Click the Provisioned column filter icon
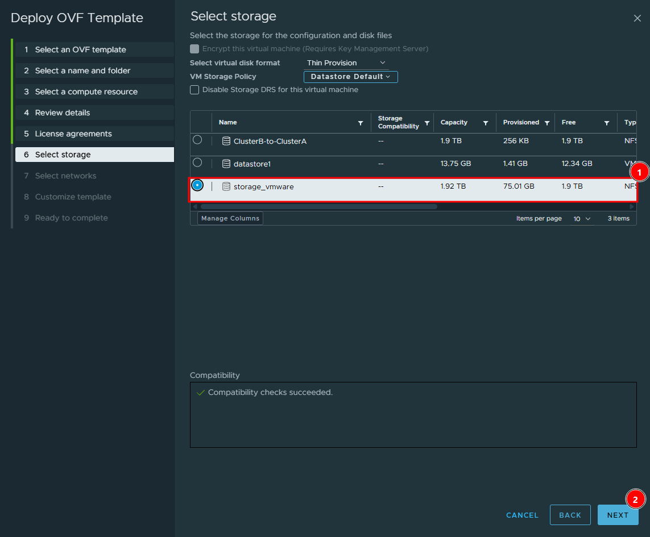650x537 pixels. tap(547, 123)
